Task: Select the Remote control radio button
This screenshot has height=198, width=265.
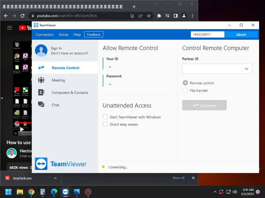Action: click(185, 83)
